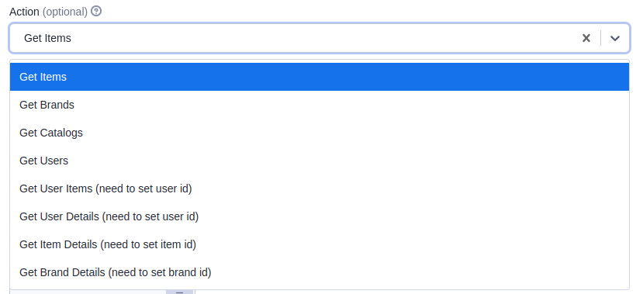Pick Get Catalogs from the list
This screenshot has height=294, width=643.
click(x=320, y=133)
